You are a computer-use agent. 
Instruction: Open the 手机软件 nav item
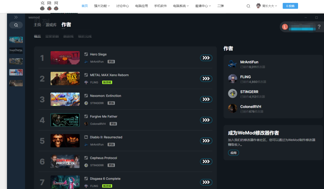coord(160,6)
